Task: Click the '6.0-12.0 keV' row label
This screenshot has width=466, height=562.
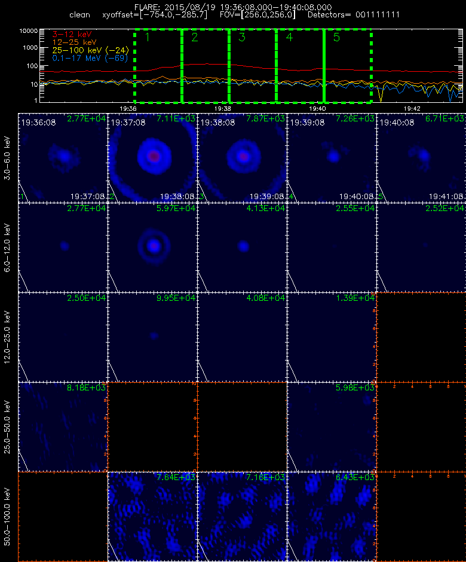Action: tap(8, 248)
